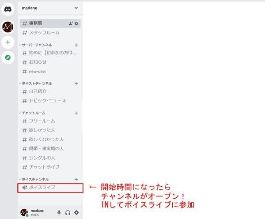Collapse the ボイスチャンネル category
This screenshot has width=265, height=219.
(36, 179)
